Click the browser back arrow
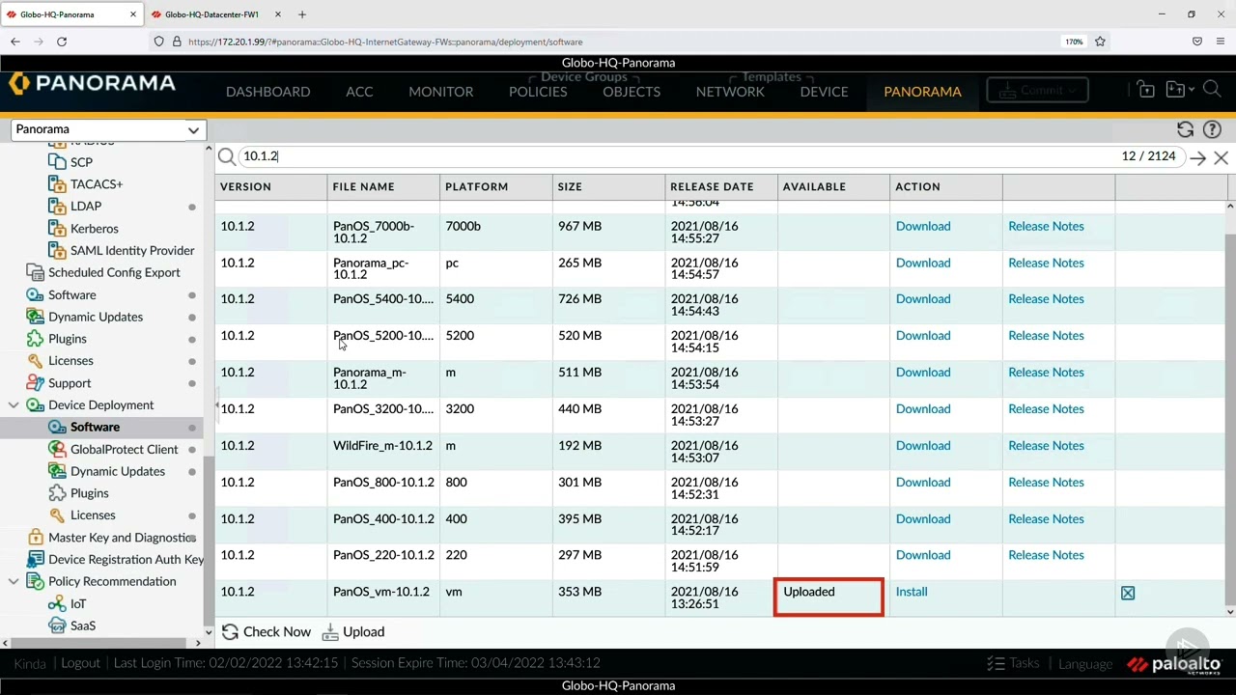 pyautogui.click(x=15, y=42)
